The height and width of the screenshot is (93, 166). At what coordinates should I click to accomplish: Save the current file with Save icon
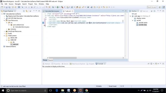tap(6, 7)
